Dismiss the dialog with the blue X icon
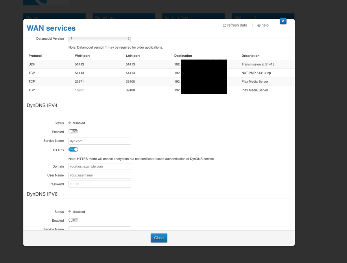347x263 pixels. (x=283, y=21)
